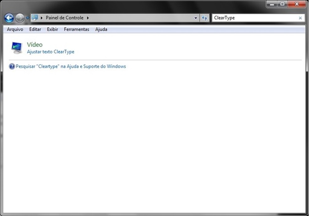Click the greyed Forward arrow button

coord(20,18)
